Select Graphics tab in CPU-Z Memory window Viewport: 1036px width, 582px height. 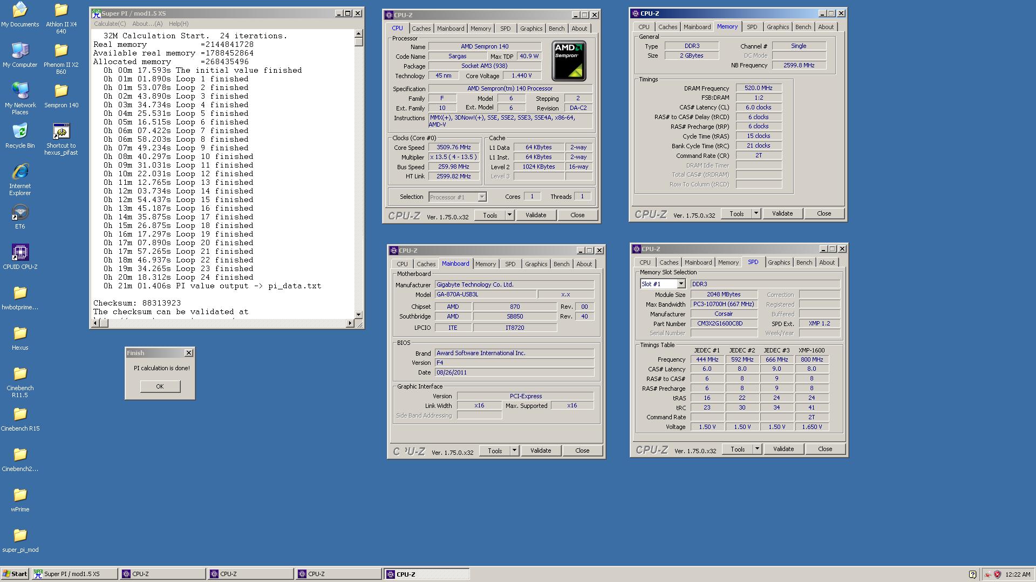point(778,27)
